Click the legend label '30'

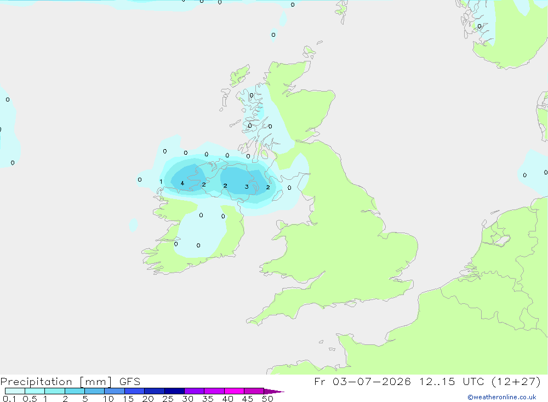click(x=188, y=399)
